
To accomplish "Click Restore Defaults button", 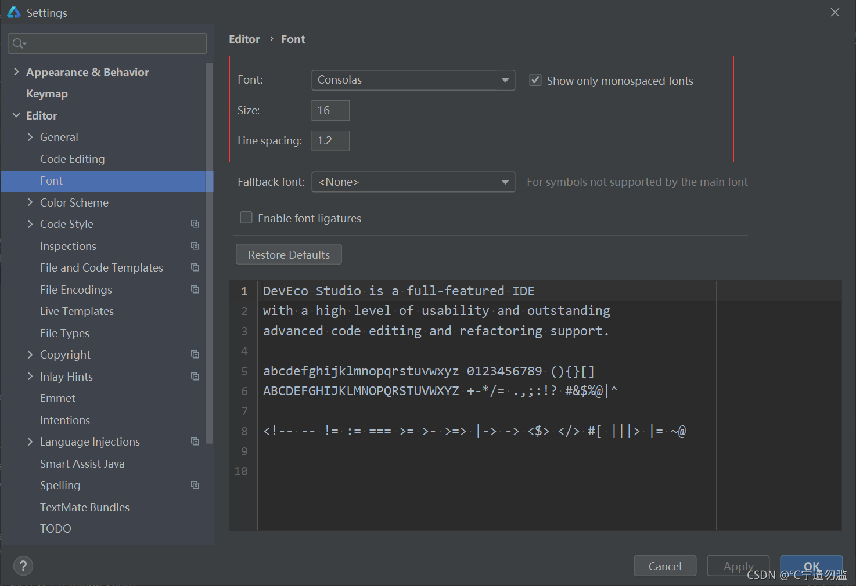I will [x=289, y=255].
